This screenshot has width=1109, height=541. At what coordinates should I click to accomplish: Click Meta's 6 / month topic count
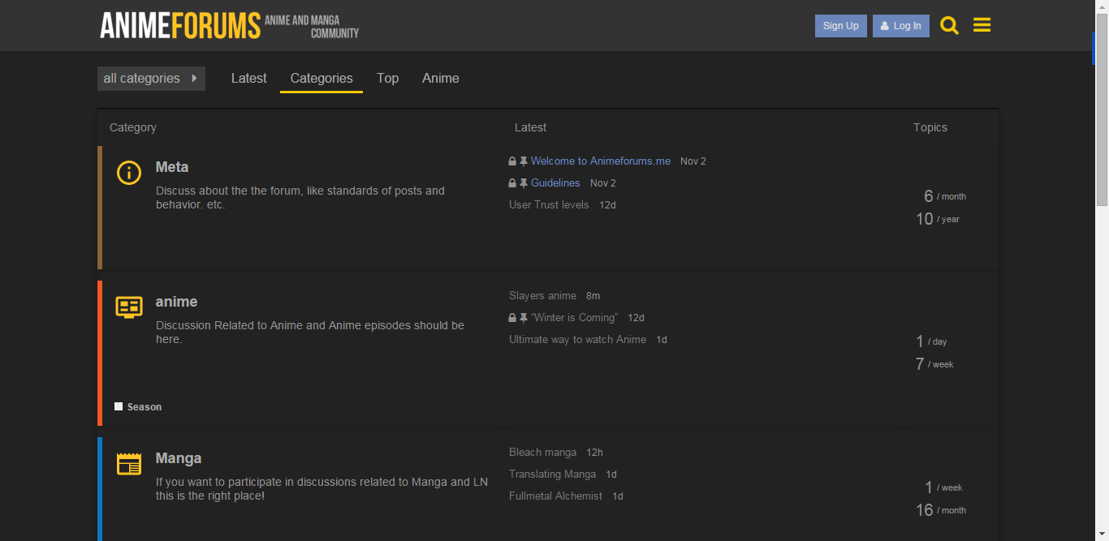coord(945,196)
